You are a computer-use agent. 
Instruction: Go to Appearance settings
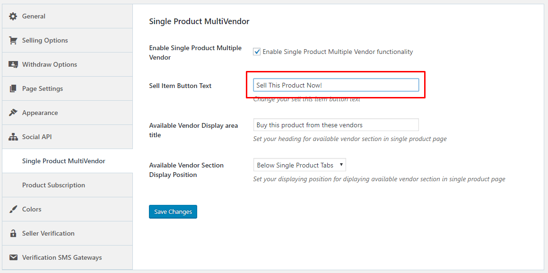(x=40, y=112)
